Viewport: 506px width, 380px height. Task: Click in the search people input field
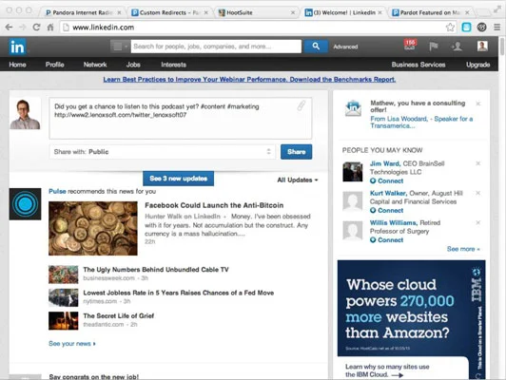point(216,47)
